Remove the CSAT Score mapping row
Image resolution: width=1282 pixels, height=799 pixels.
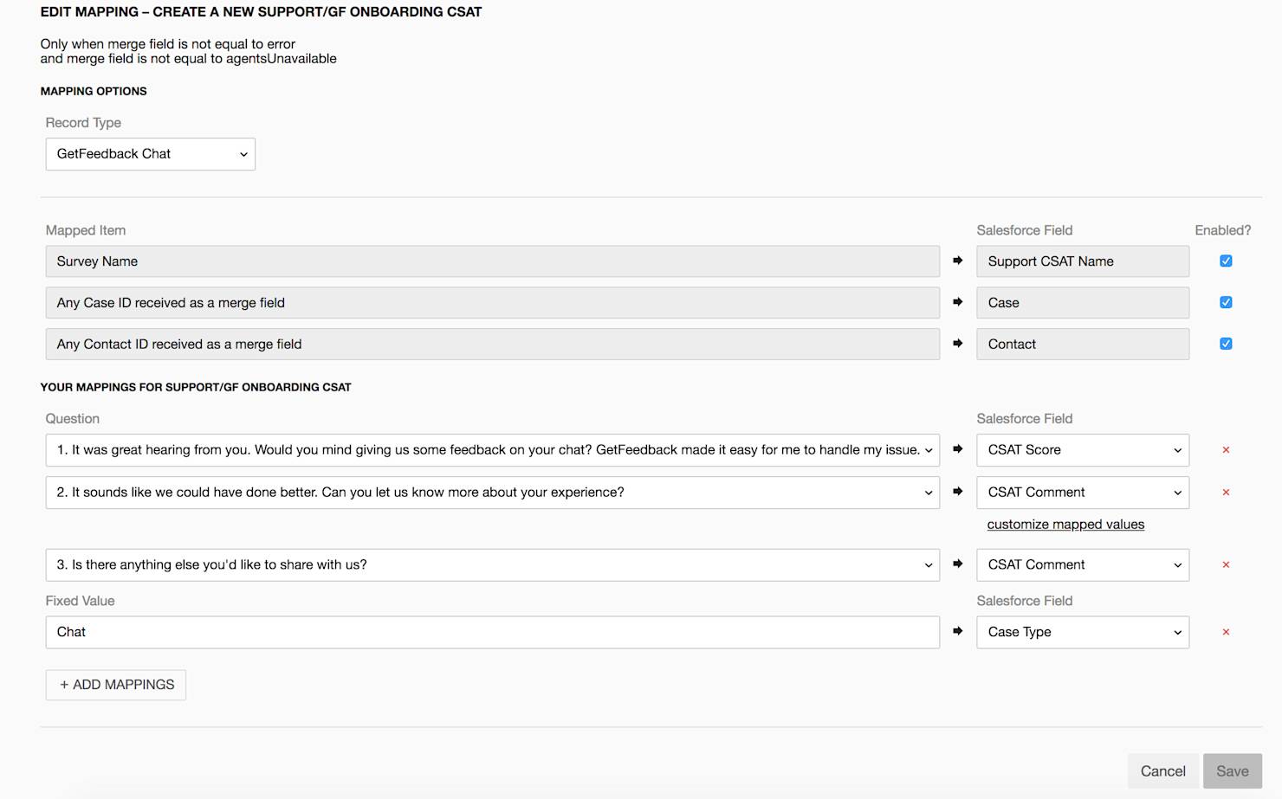[x=1226, y=450]
